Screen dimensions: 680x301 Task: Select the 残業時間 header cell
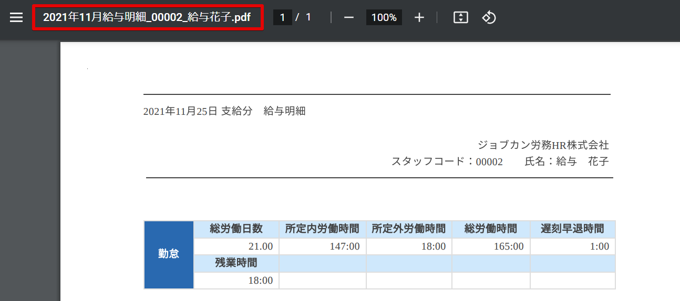[x=236, y=263]
